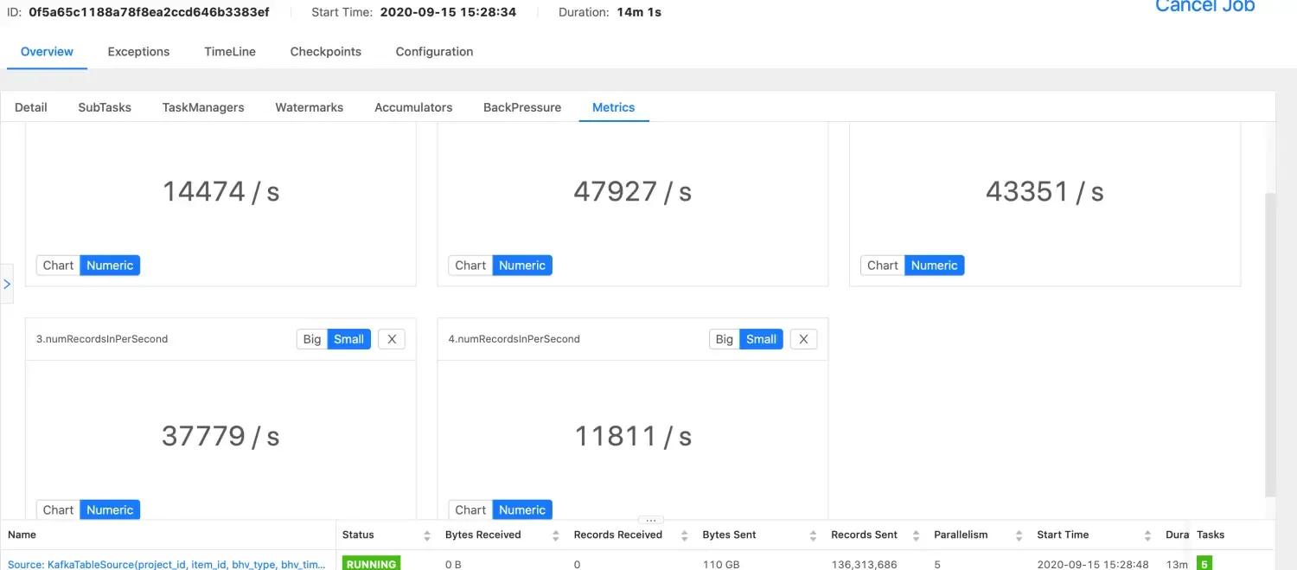Switch the first metric card to Chart view
Screen dimensions: 1297x570
click(x=57, y=265)
